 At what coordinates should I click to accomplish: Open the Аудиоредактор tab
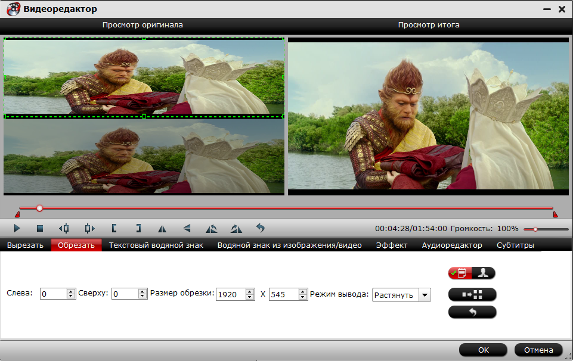point(452,245)
